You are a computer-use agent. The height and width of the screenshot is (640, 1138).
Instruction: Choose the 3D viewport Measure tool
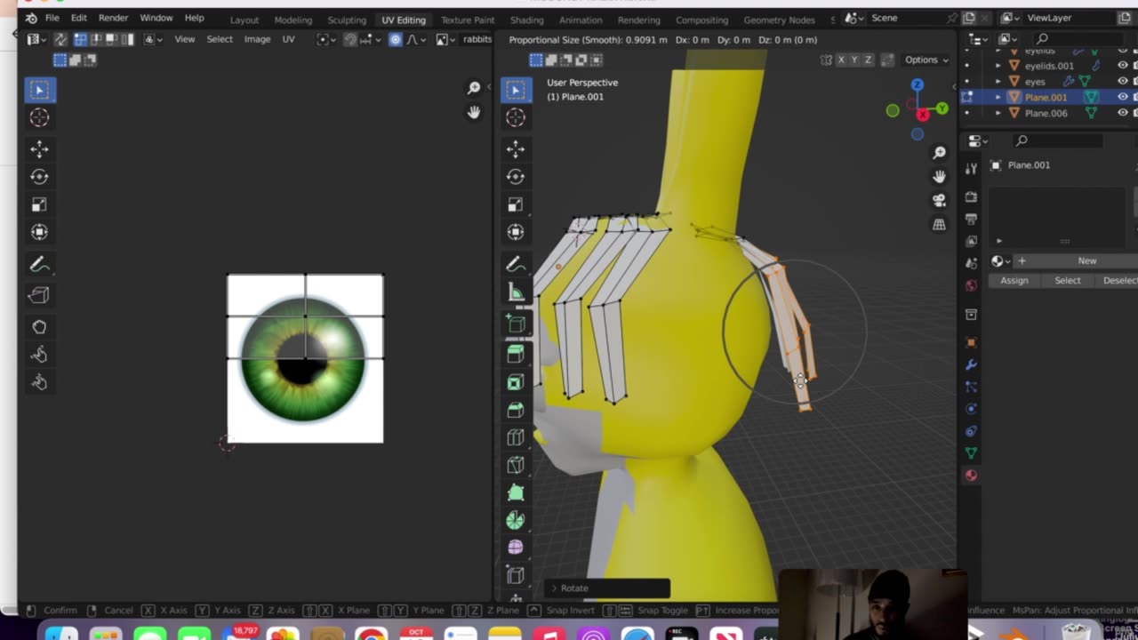pos(516,292)
